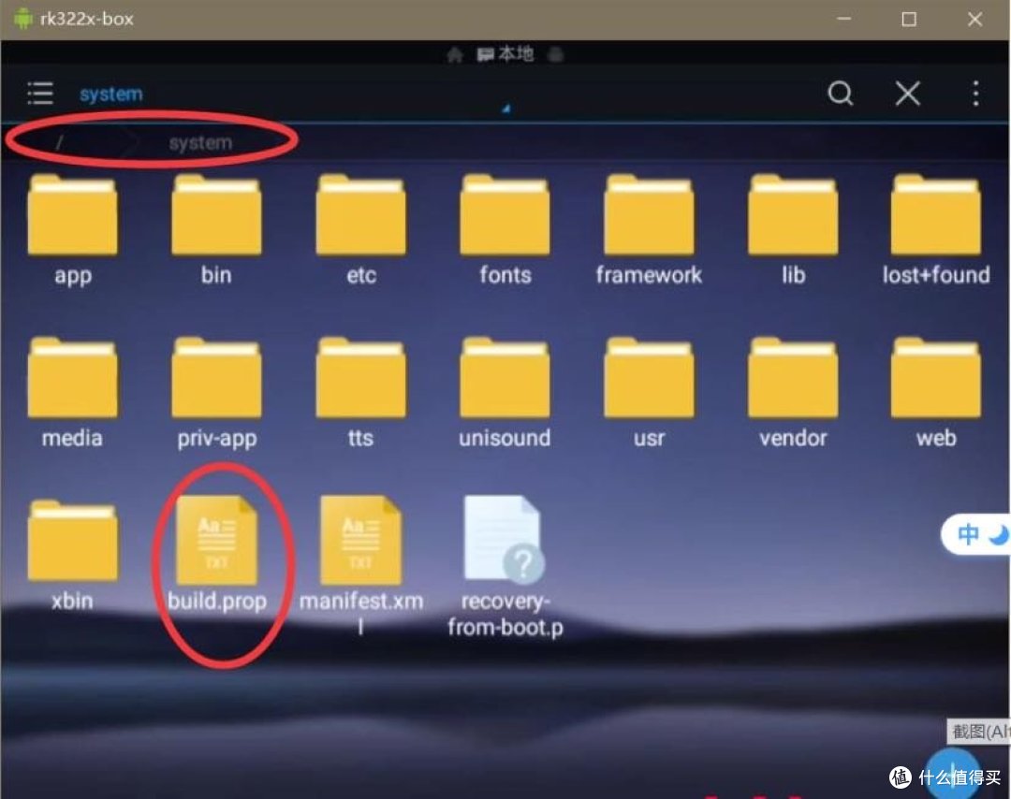Click the cloud icon next to 本地
1011x799 pixels.
pyautogui.click(x=555, y=55)
